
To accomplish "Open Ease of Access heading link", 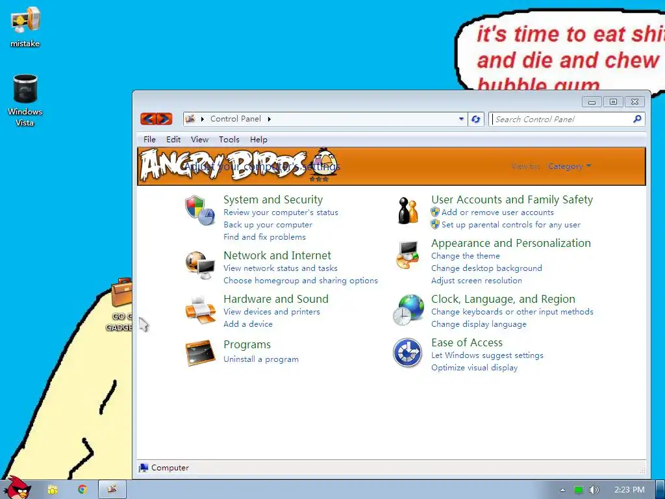I will pos(466,342).
